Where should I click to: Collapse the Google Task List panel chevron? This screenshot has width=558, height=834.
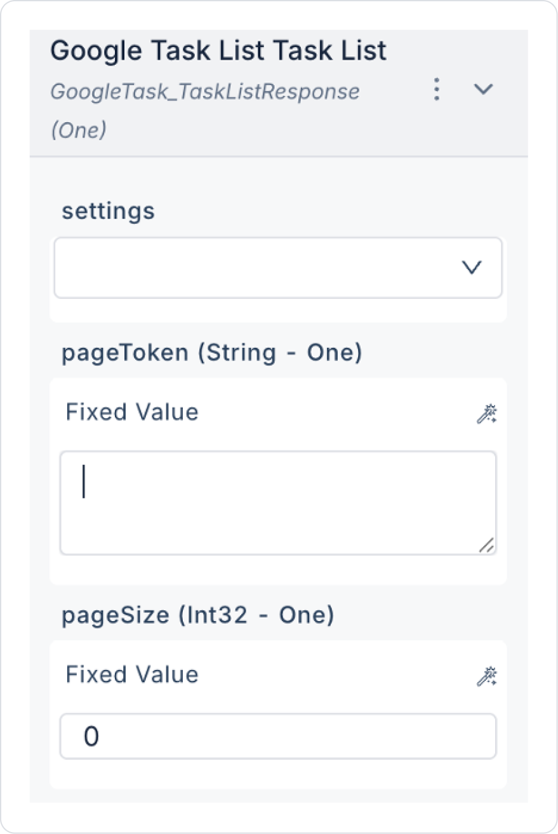point(484,90)
